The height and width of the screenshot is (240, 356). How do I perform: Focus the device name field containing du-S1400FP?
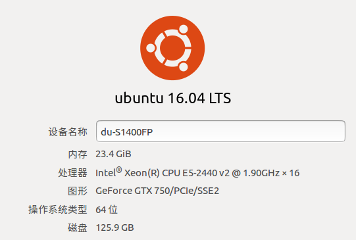point(220,132)
